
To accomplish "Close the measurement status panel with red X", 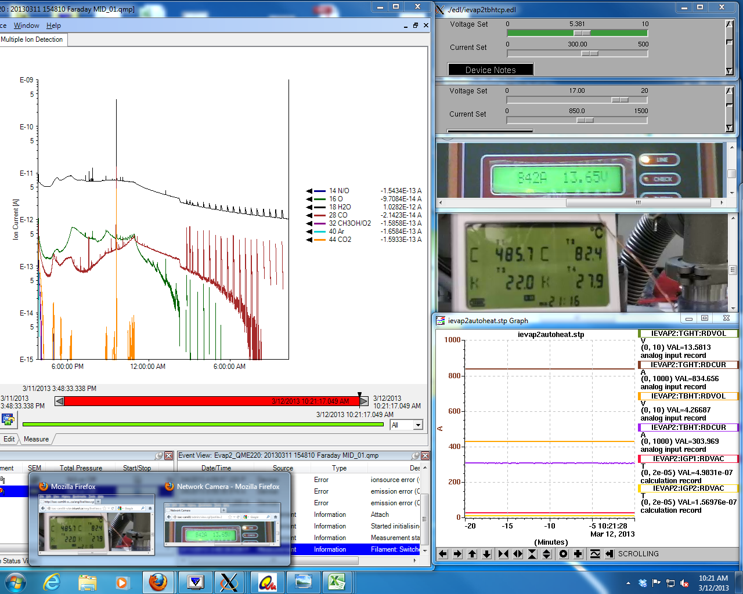I will (x=168, y=456).
